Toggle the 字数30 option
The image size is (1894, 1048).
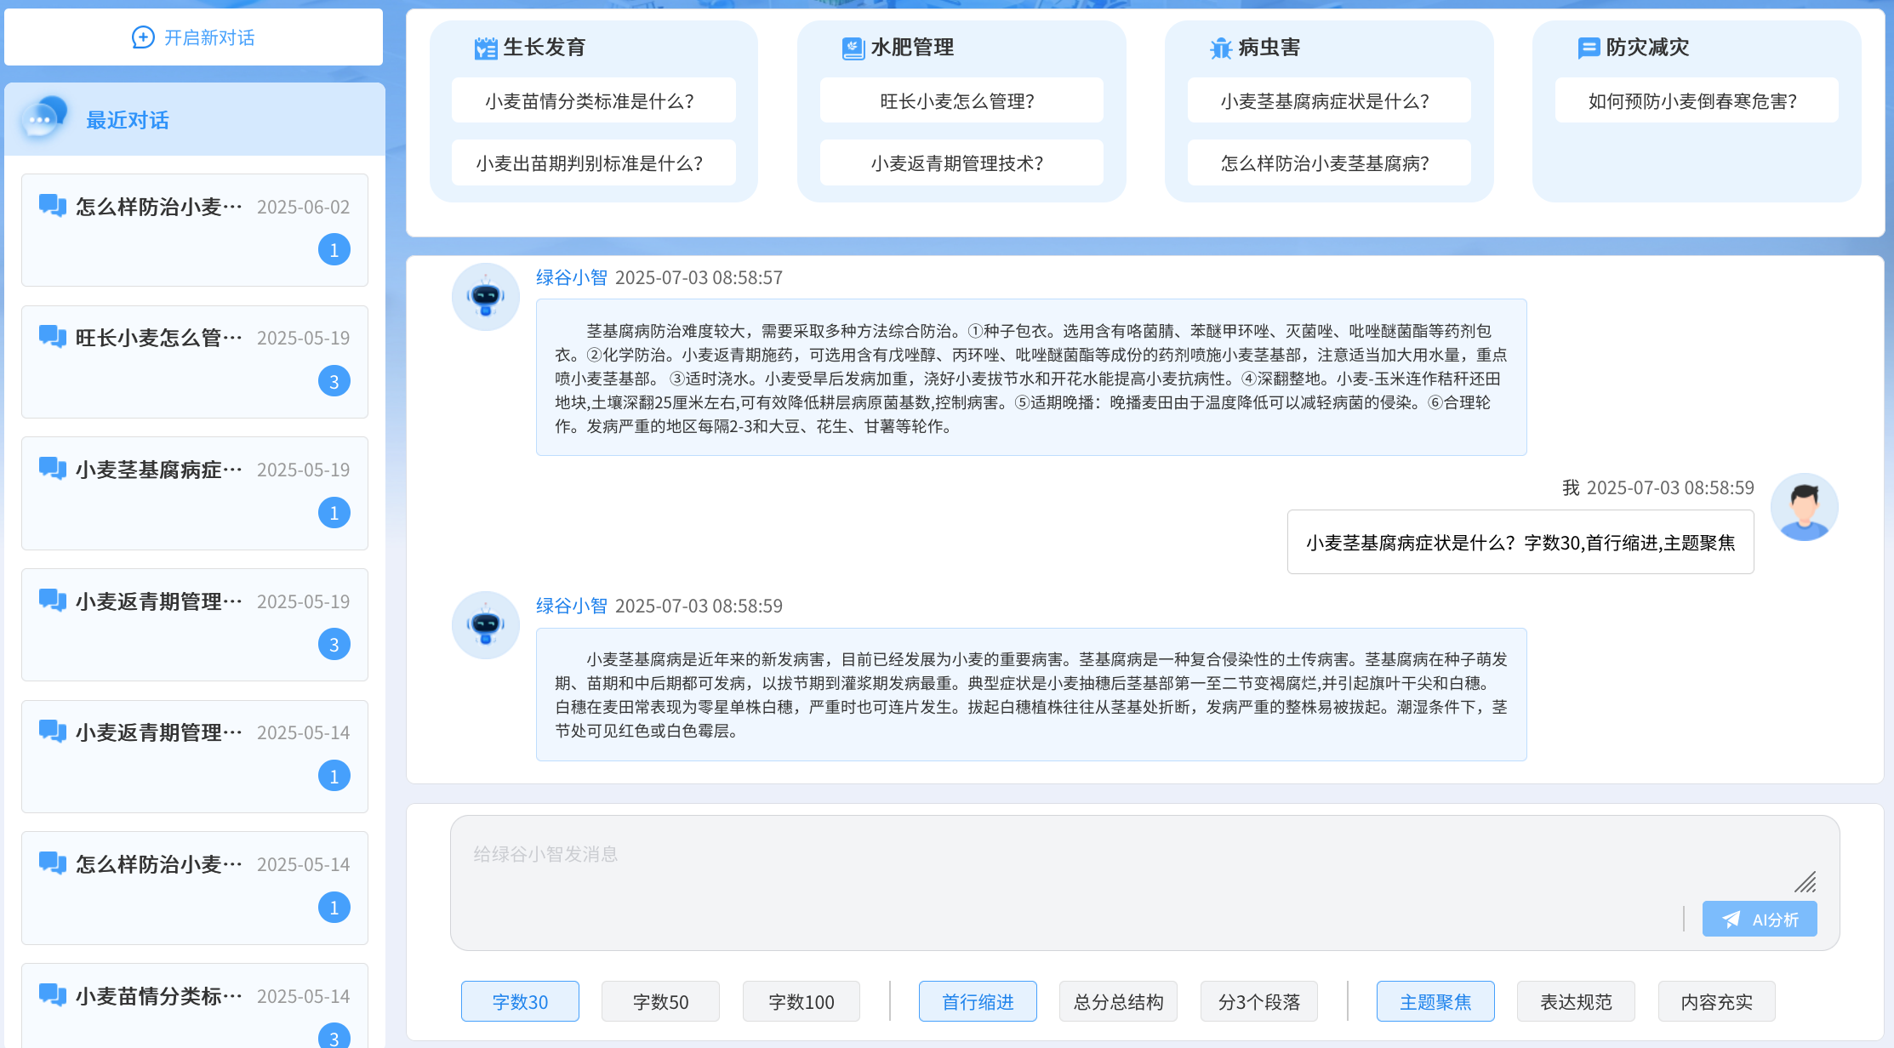(520, 1001)
